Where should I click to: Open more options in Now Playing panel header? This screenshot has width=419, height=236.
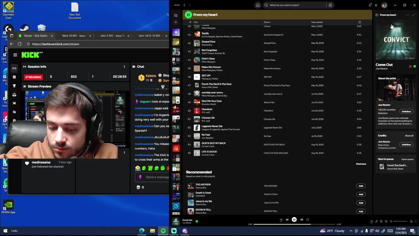[407, 15]
